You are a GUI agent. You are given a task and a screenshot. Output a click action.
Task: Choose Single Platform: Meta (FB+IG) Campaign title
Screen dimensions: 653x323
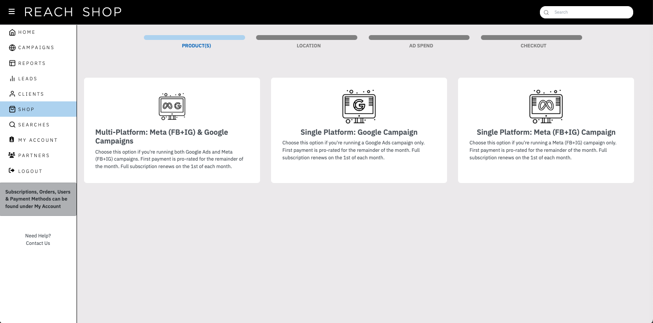(546, 132)
